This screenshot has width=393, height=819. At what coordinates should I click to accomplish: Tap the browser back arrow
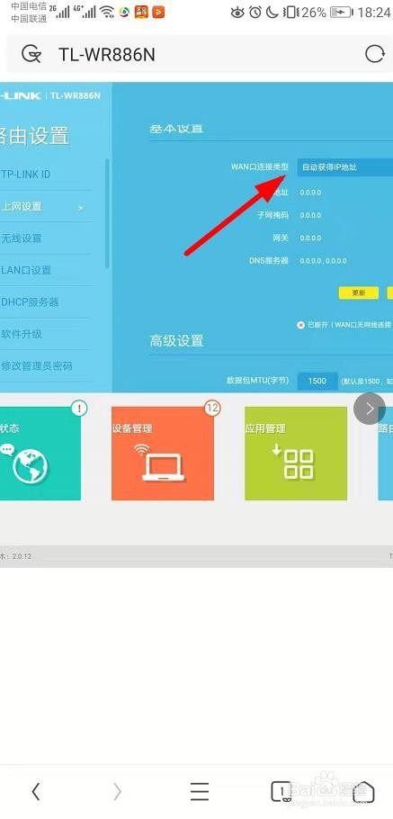[x=35, y=792]
